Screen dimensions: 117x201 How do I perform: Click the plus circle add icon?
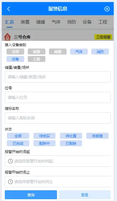(107, 9)
